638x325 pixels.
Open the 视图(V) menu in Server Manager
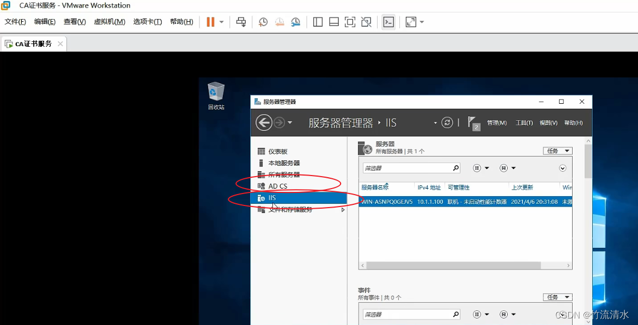(549, 123)
